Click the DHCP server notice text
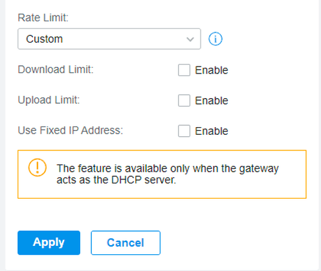321x271 pixels. coord(168,174)
